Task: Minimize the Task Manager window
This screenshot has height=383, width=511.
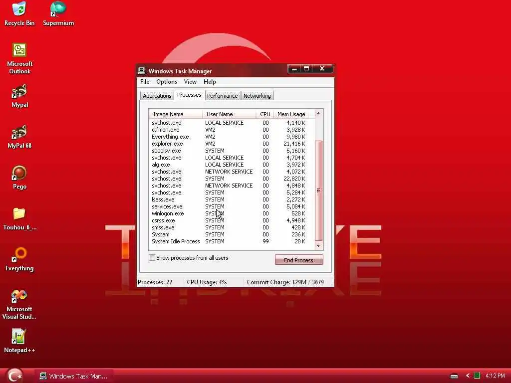Action: 294,68
